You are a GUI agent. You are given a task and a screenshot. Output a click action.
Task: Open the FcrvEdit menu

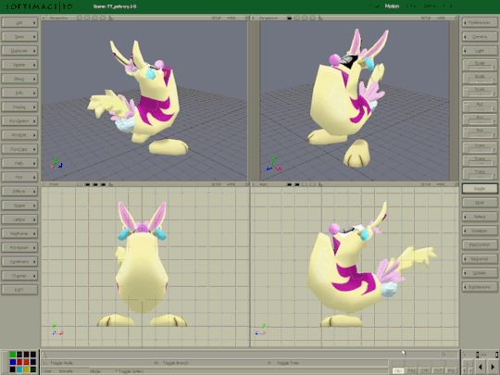(19, 135)
